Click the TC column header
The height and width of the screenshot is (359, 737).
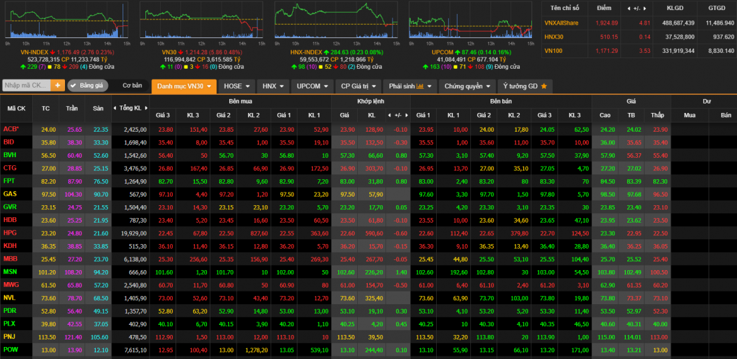pyautogui.click(x=46, y=108)
